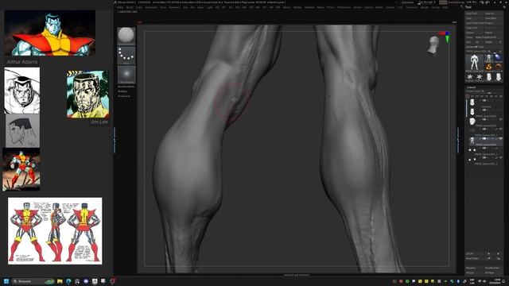Click the subtool list scrollbar
Image resolution: width=509 pixels, height=286 pixels.
(467, 109)
